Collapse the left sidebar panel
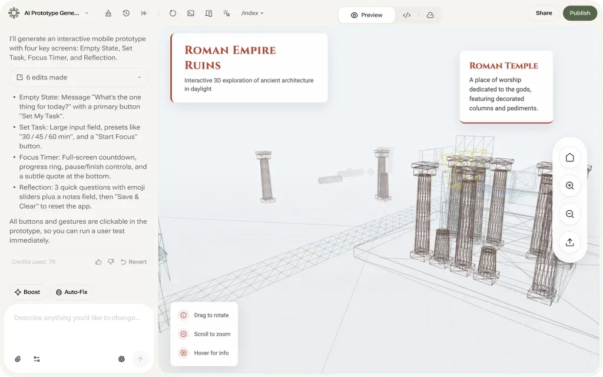The width and height of the screenshot is (603, 377). click(x=144, y=12)
